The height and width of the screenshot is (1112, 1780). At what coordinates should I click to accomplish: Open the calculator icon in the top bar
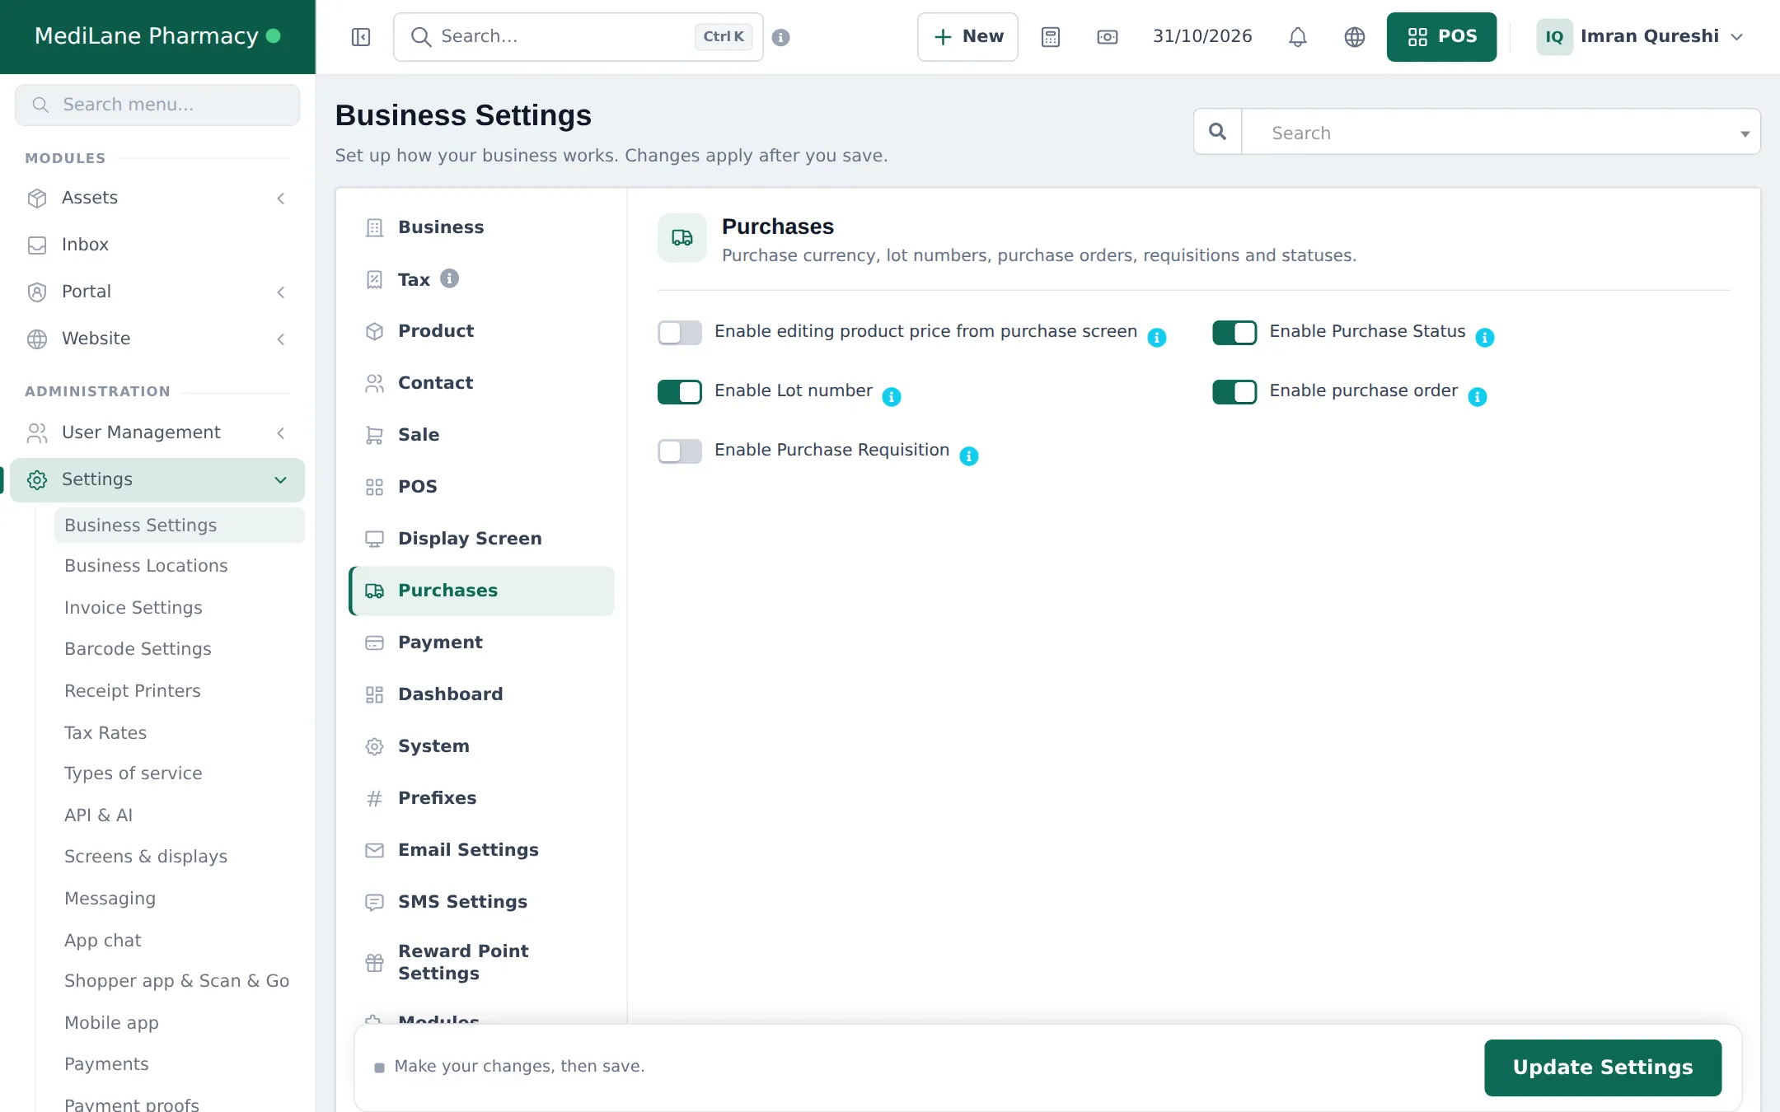[1051, 37]
